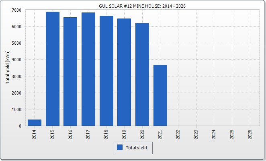Click the 2022 x-axis label
Screen dimensions: 266x161
(x=178, y=134)
